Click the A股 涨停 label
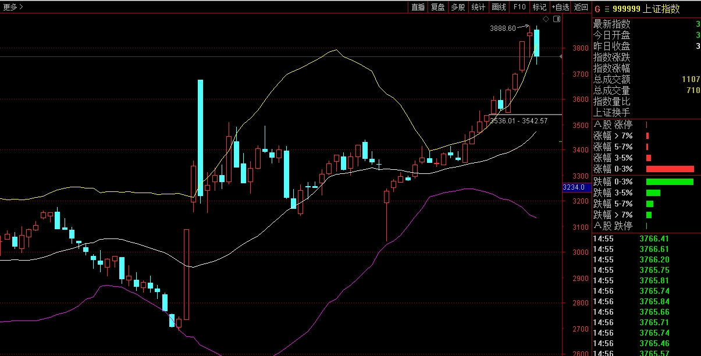 pyautogui.click(x=613, y=124)
